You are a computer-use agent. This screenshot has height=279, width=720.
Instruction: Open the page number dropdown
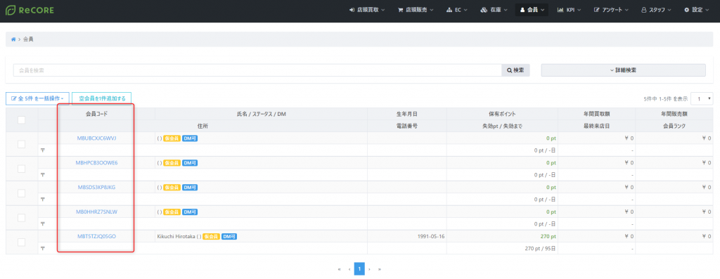click(702, 98)
